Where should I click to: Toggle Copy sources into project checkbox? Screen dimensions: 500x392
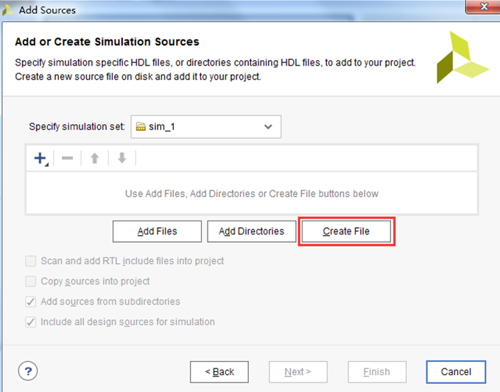coord(31,282)
